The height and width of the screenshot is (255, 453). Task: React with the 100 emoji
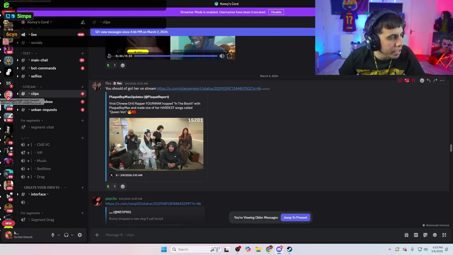coord(400,80)
